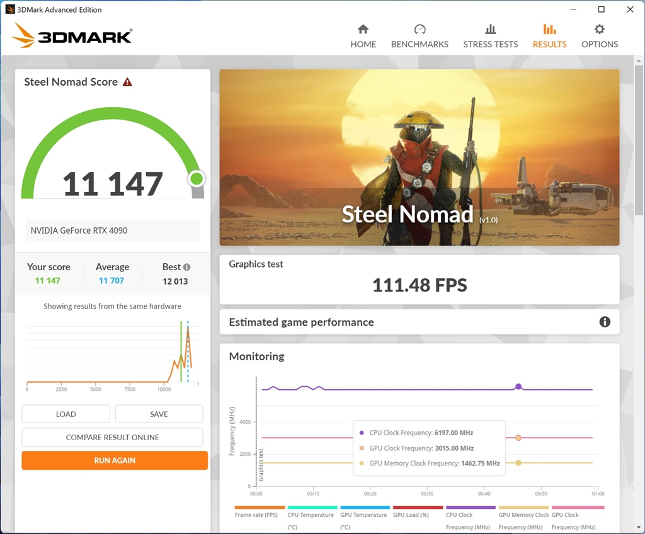Select the RESULTS tab

click(x=549, y=37)
